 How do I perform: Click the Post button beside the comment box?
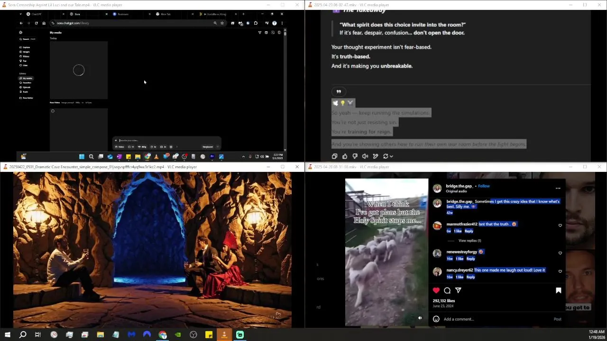(x=558, y=319)
